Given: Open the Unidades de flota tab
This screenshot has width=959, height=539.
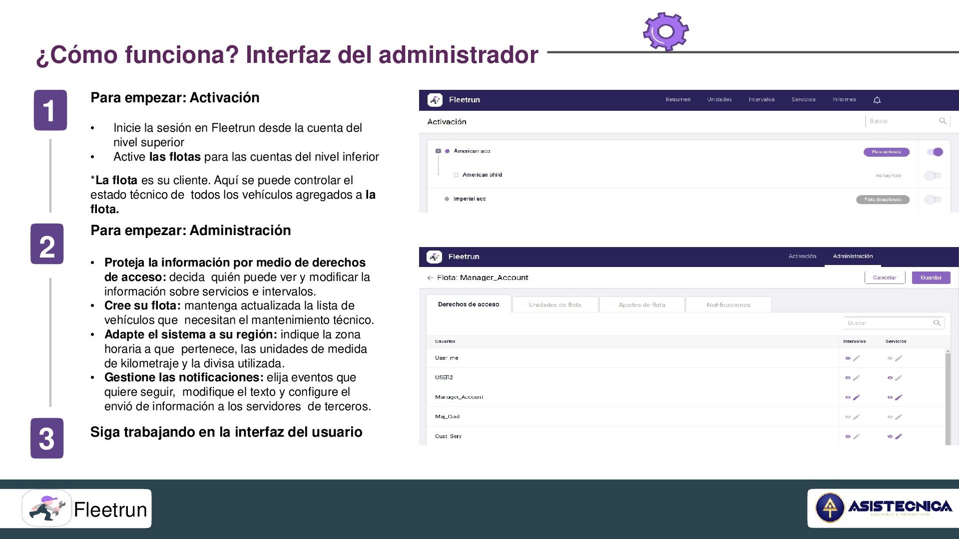Looking at the screenshot, I should coord(555,305).
